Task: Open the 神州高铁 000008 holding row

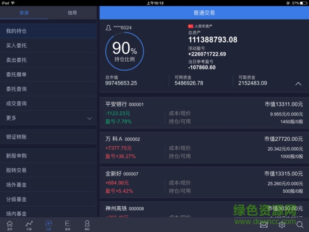Action: click(x=204, y=210)
